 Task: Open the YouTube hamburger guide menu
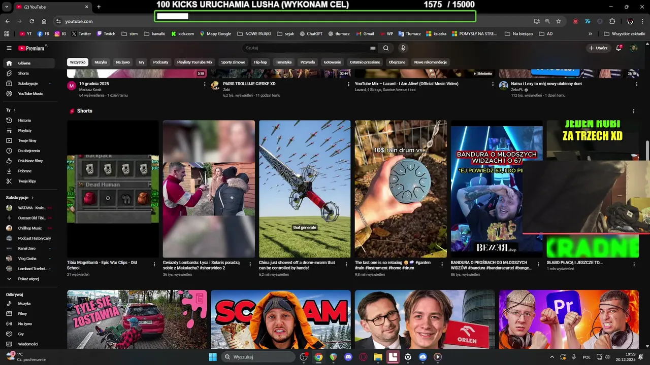pos(9,48)
